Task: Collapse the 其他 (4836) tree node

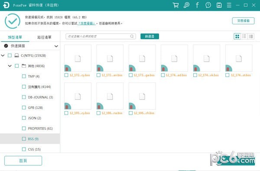Action: 10,66
